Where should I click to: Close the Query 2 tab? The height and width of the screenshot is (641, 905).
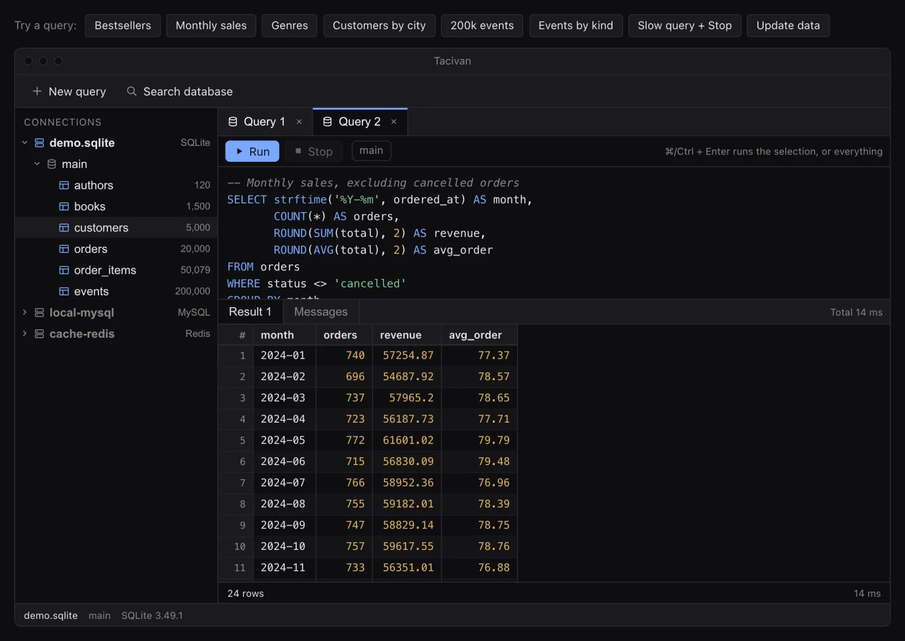[394, 122]
